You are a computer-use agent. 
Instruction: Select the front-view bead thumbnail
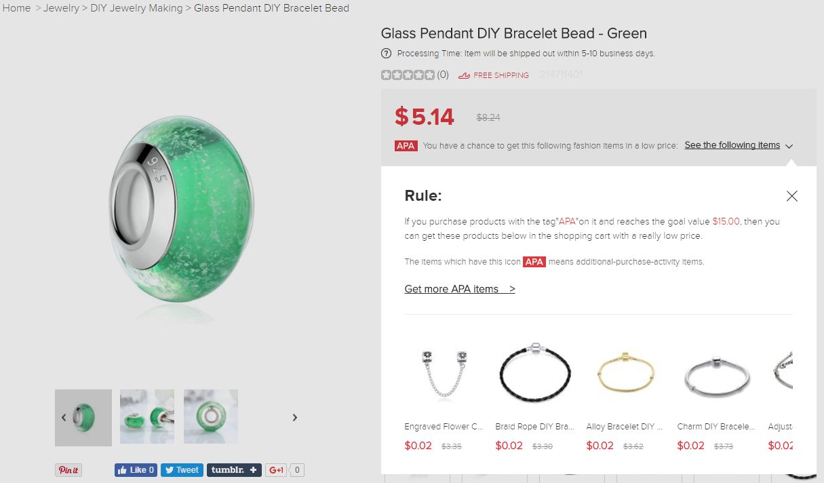(211, 416)
